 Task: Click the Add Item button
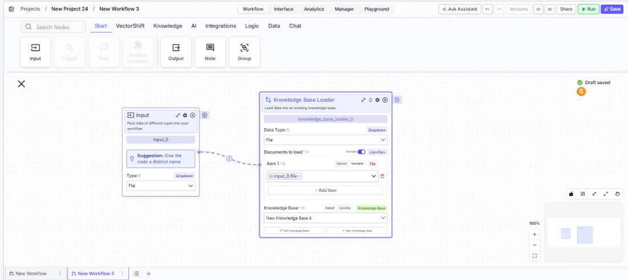(325, 190)
